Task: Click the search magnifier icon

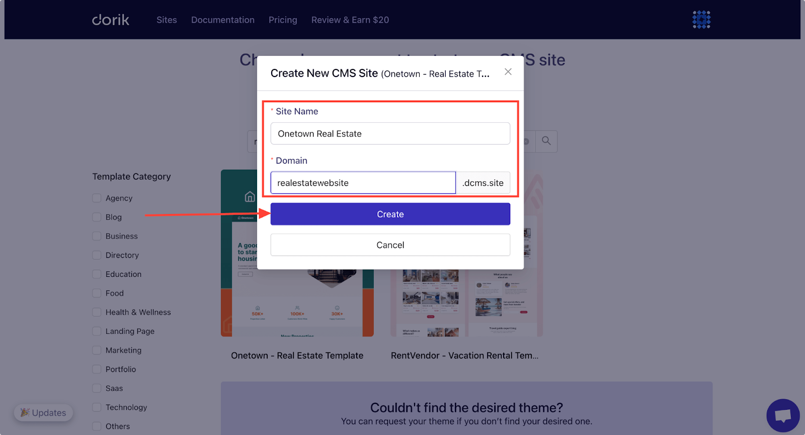Action: click(546, 141)
